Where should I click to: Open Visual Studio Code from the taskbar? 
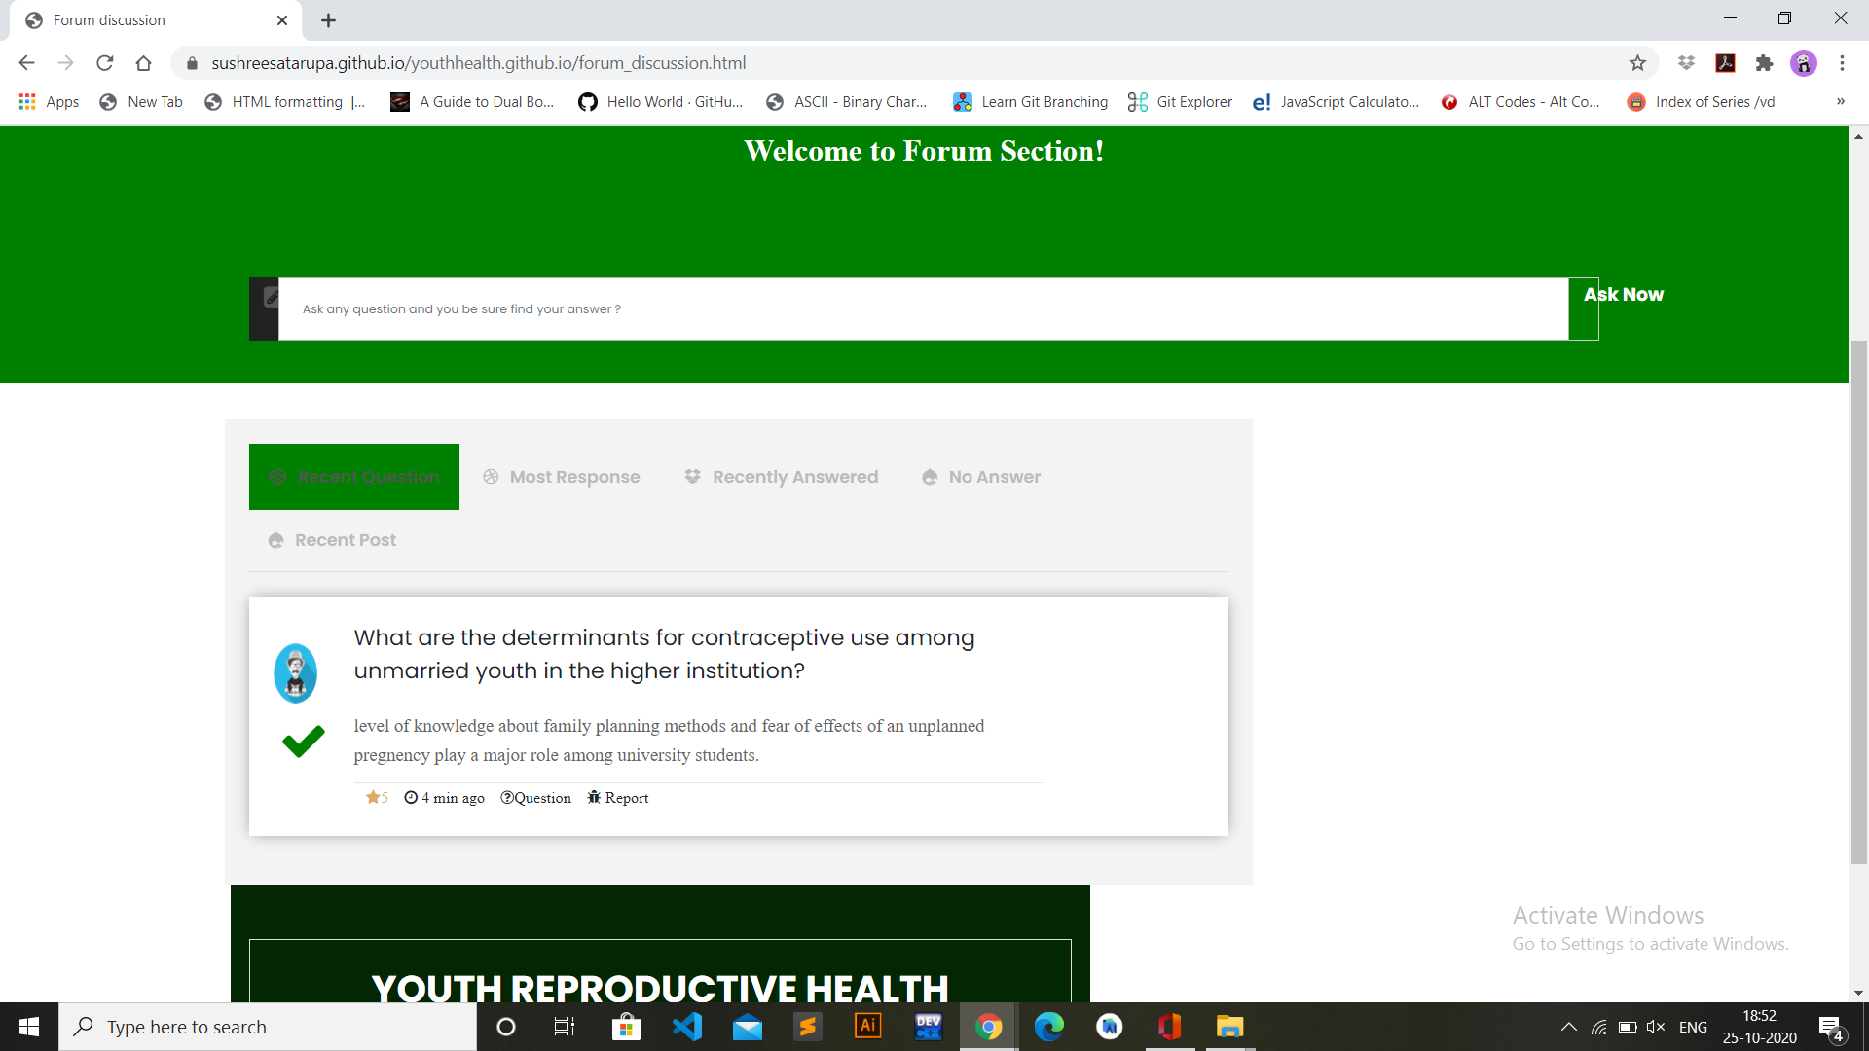[x=686, y=1027]
